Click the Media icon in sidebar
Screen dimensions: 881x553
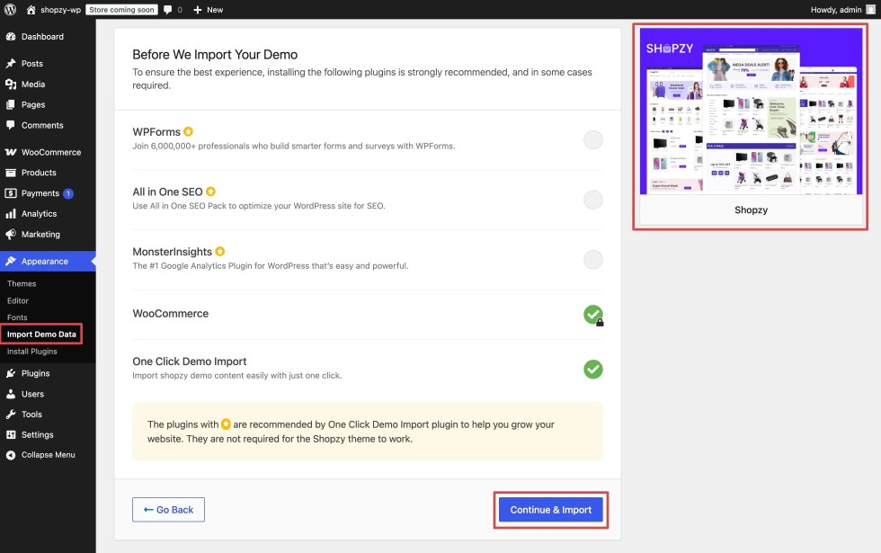pyautogui.click(x=11, y=85)
